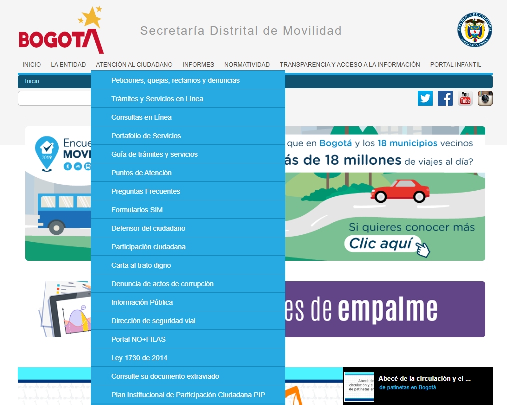Open the Facebook page icon
507x405 pixels.
(x=445, y=98)
